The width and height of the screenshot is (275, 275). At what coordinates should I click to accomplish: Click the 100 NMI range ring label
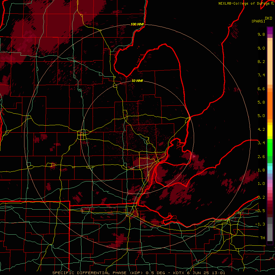click(137, 24)
